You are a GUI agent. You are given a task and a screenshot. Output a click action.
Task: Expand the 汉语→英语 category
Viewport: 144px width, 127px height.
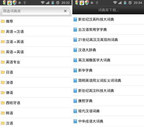36,42
